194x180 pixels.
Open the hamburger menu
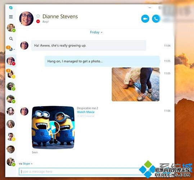click(x=11, y=17)
